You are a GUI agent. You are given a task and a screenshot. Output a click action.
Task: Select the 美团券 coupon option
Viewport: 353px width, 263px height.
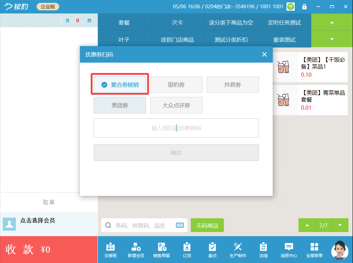(x=120, y=105)
